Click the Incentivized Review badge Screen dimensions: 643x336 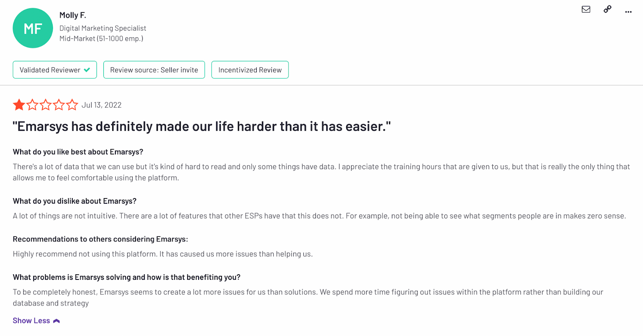pos(250,70)
